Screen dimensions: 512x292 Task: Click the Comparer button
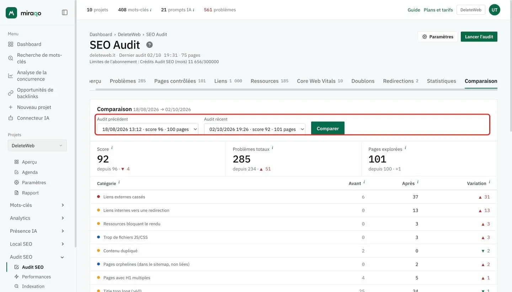click(x=328, y=128)
